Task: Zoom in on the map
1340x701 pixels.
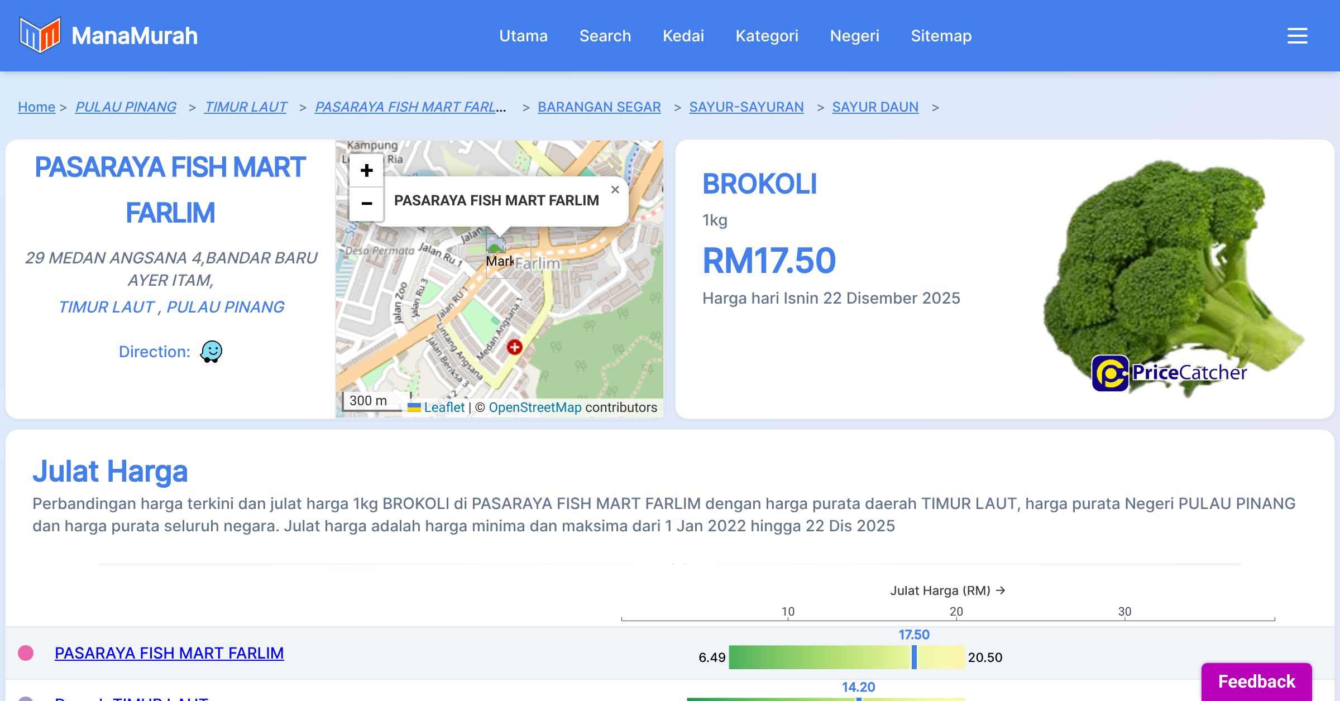Action: pos(366,171)
